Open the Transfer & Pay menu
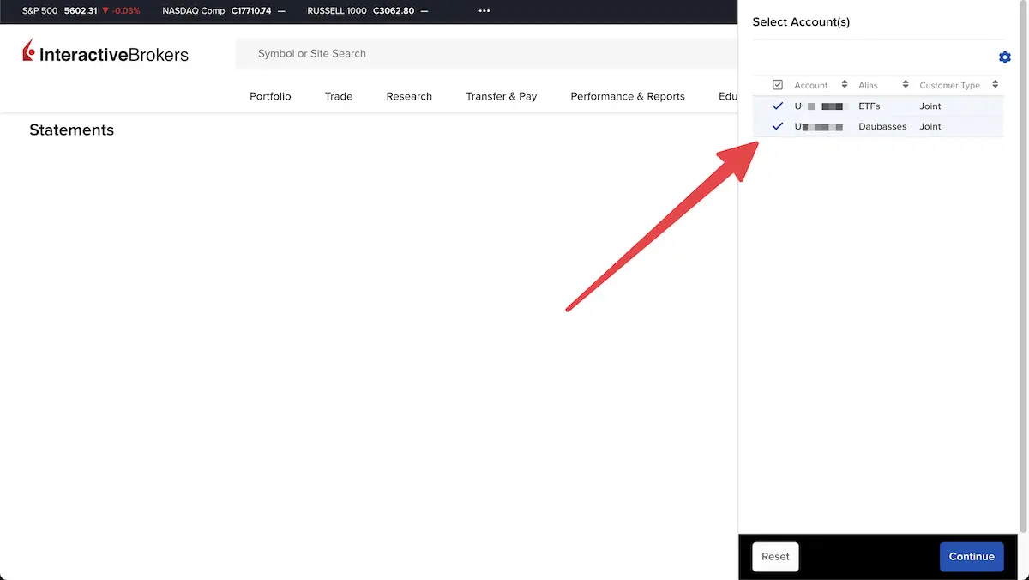This screenshot has height=580, width=1029. [x=502, y=96]
